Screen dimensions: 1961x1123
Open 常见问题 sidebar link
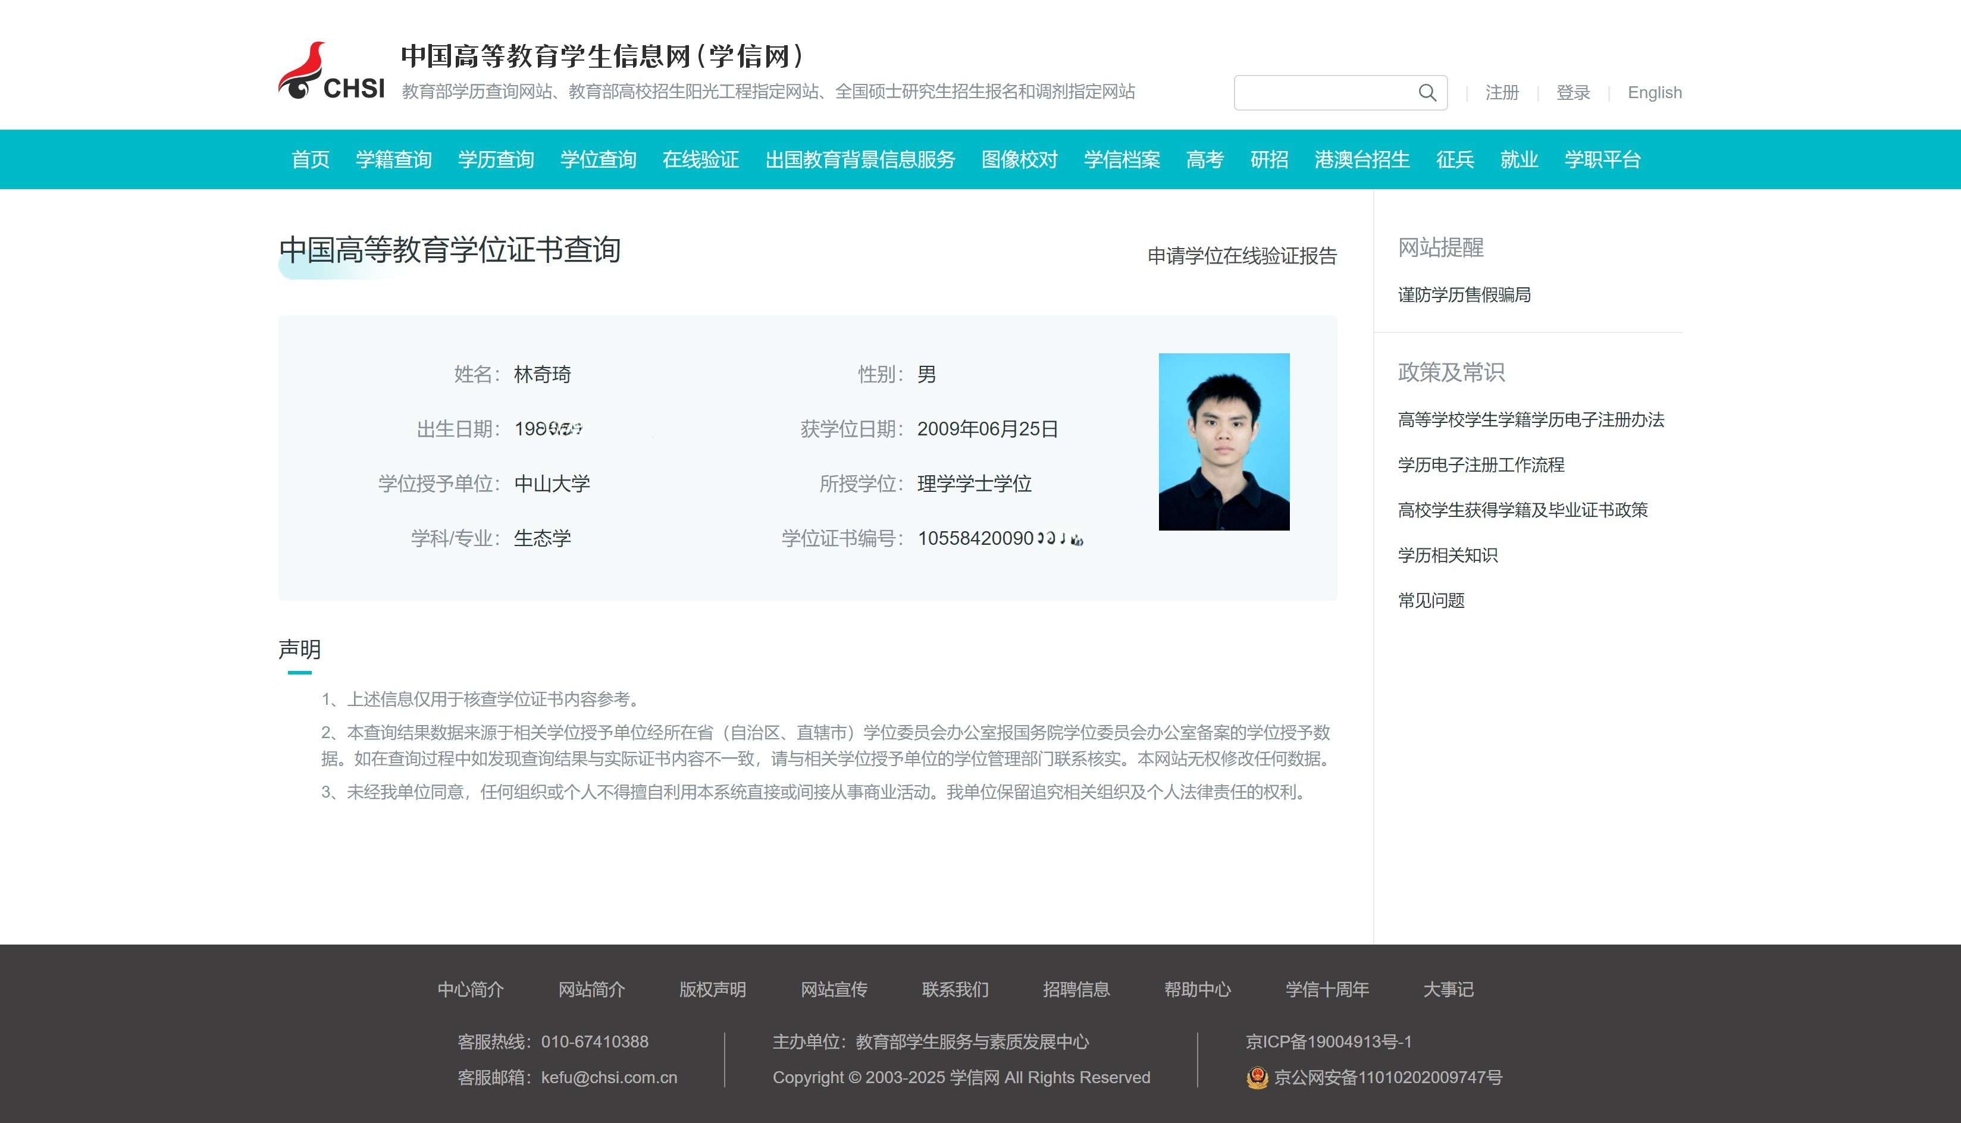pyautogui.click(x=1430, y=600)
